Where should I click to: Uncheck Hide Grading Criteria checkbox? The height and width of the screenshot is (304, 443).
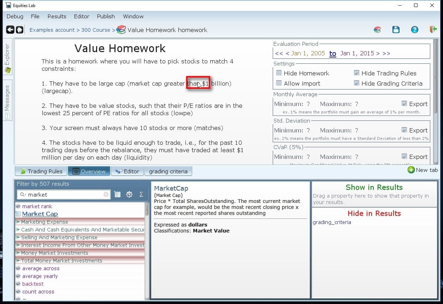(356, 83)
